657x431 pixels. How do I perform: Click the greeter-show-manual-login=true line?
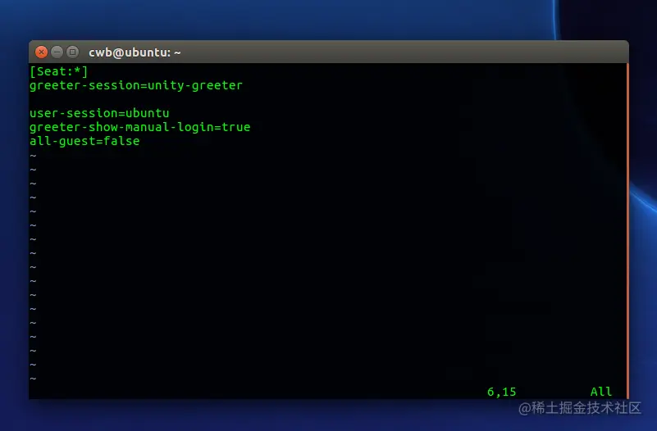coord(139,127)
